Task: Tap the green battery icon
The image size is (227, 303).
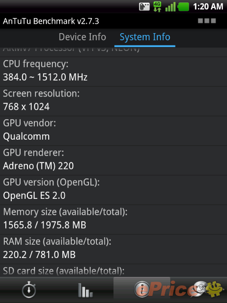Action: (183, 7)
